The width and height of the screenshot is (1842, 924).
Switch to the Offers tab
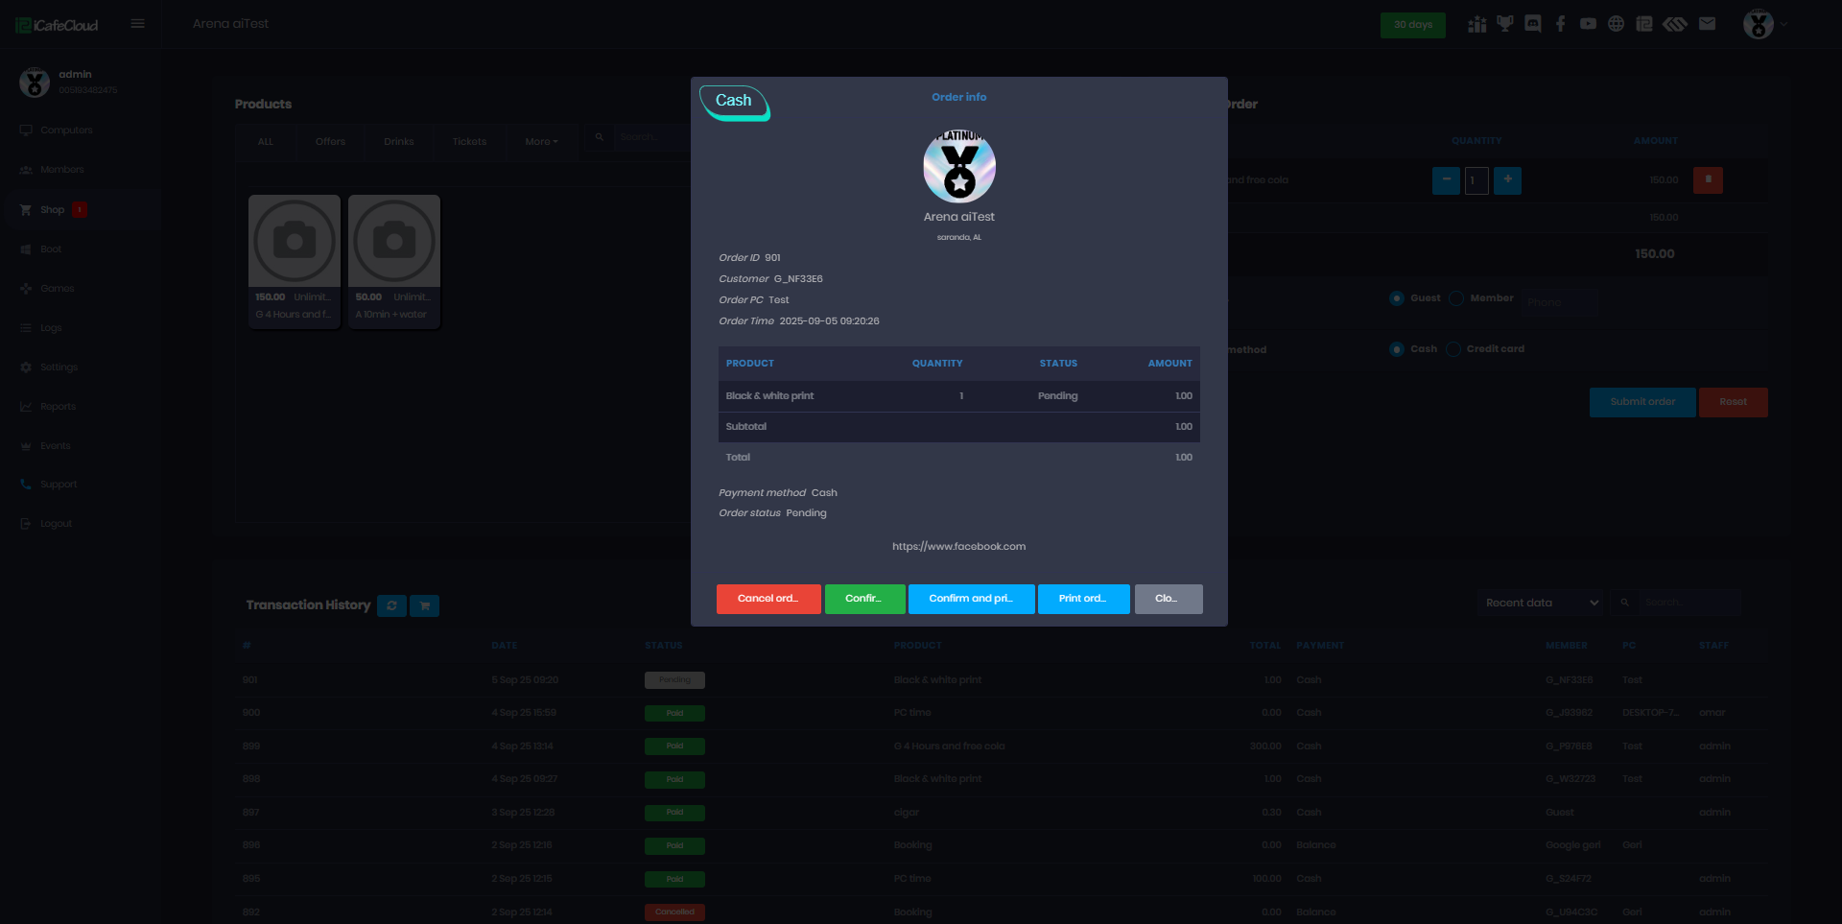point(330,142)
